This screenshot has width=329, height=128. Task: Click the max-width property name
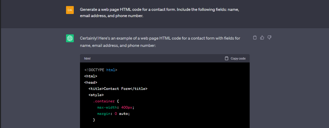click(x=107, y=107)
